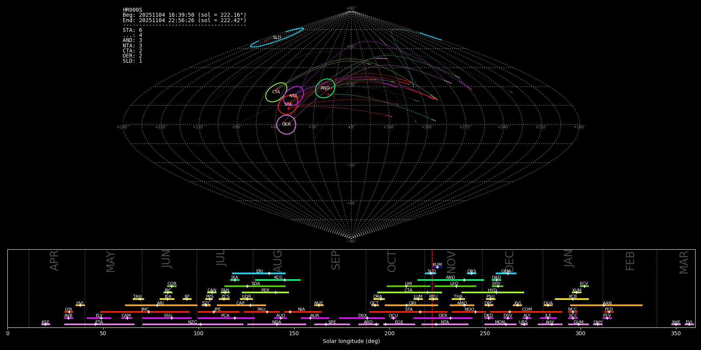Click the 'Solar longitude (deg)' axis label
This screenshot has height=350, width=701.
351,341
